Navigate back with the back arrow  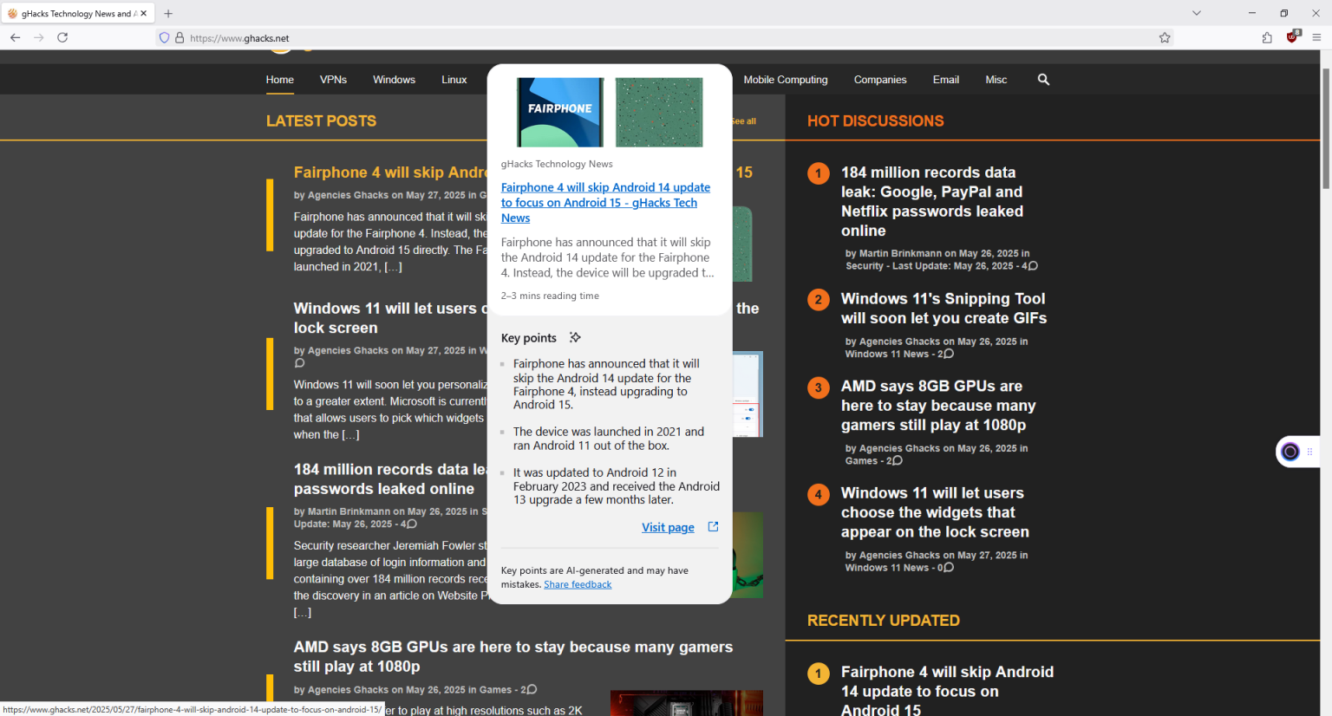(x=15, y=37)
